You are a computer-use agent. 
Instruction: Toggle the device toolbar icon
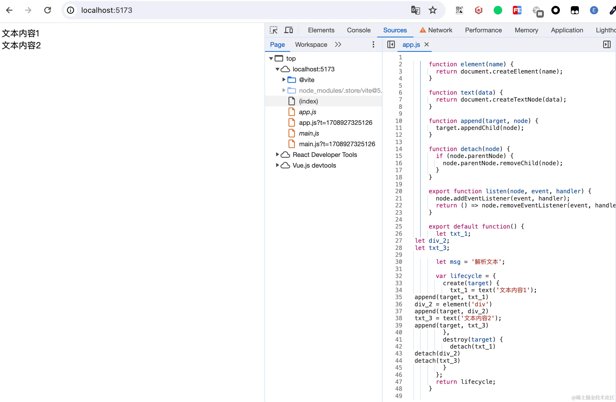point(288,30)
